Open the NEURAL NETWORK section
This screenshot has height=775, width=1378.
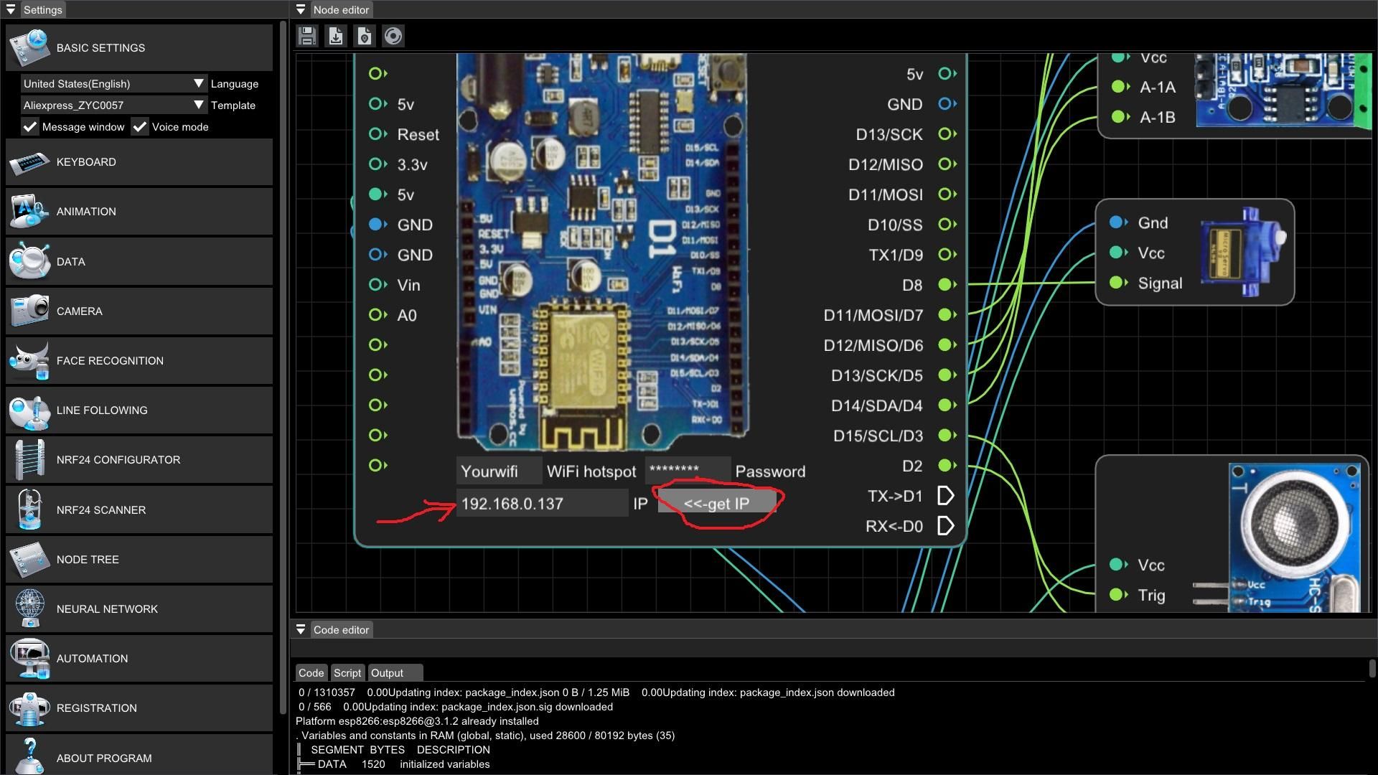139,609
